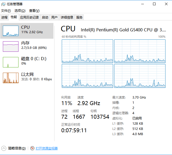Viewport: 172px width, 155px height.
Task: Switch to the 服务 tab
Action: 79,18
